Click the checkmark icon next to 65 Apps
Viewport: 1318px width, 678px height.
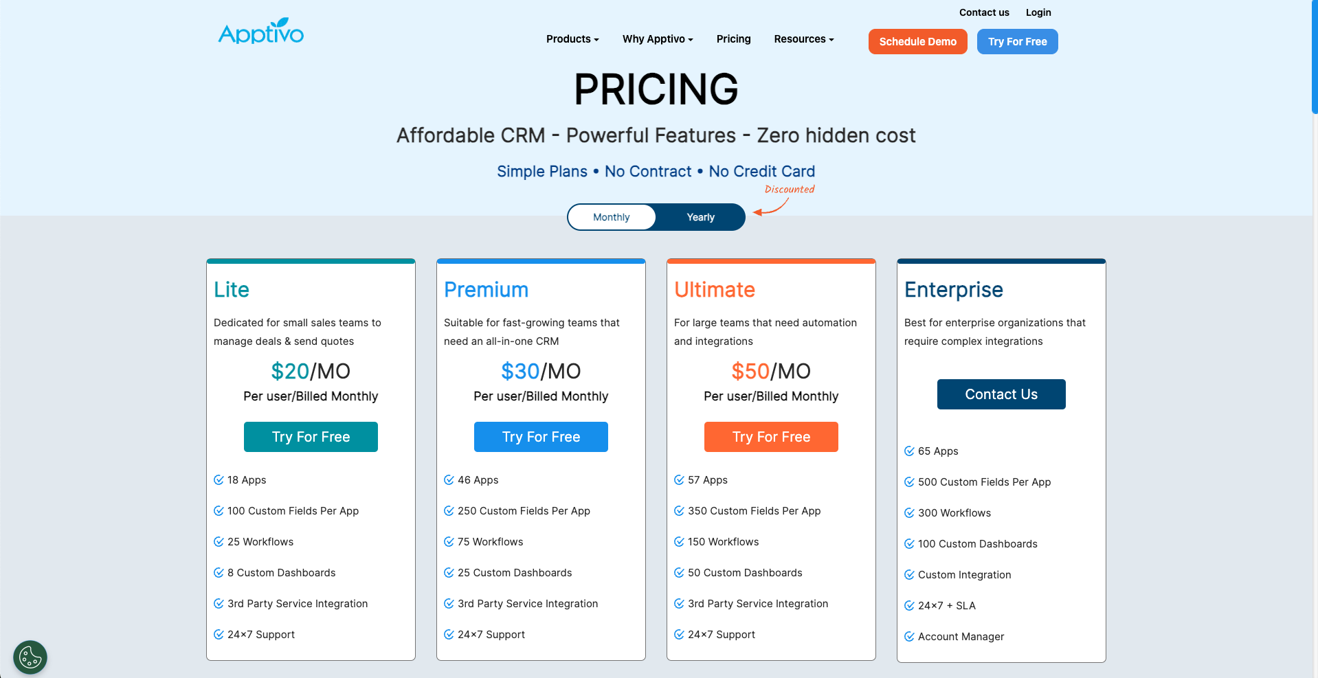coord(909,451)
